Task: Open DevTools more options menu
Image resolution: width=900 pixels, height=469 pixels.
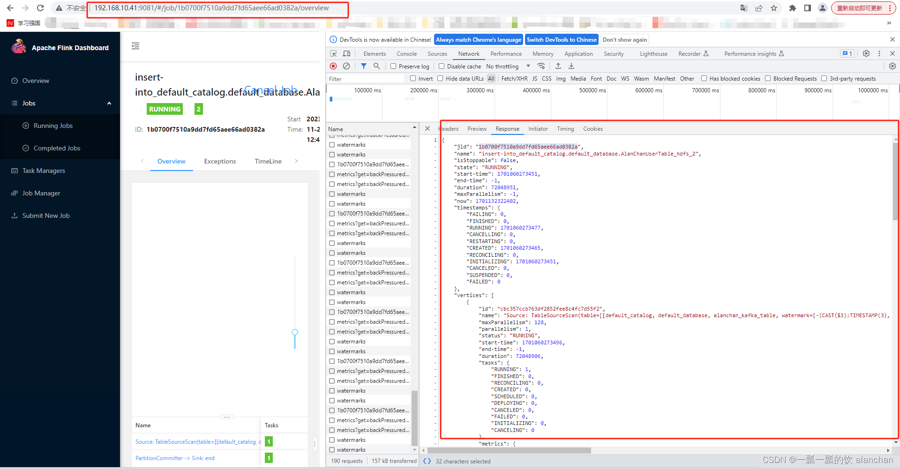Action: pyautogui.click(x=879, y=54)
